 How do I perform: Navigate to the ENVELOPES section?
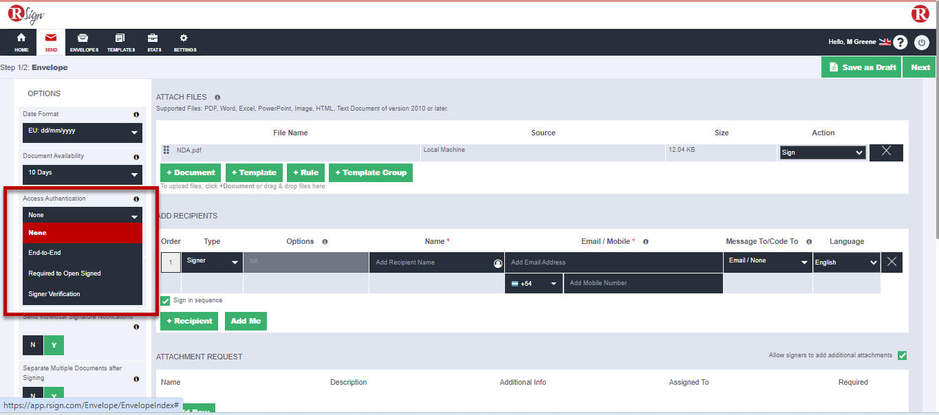(83, 42)
